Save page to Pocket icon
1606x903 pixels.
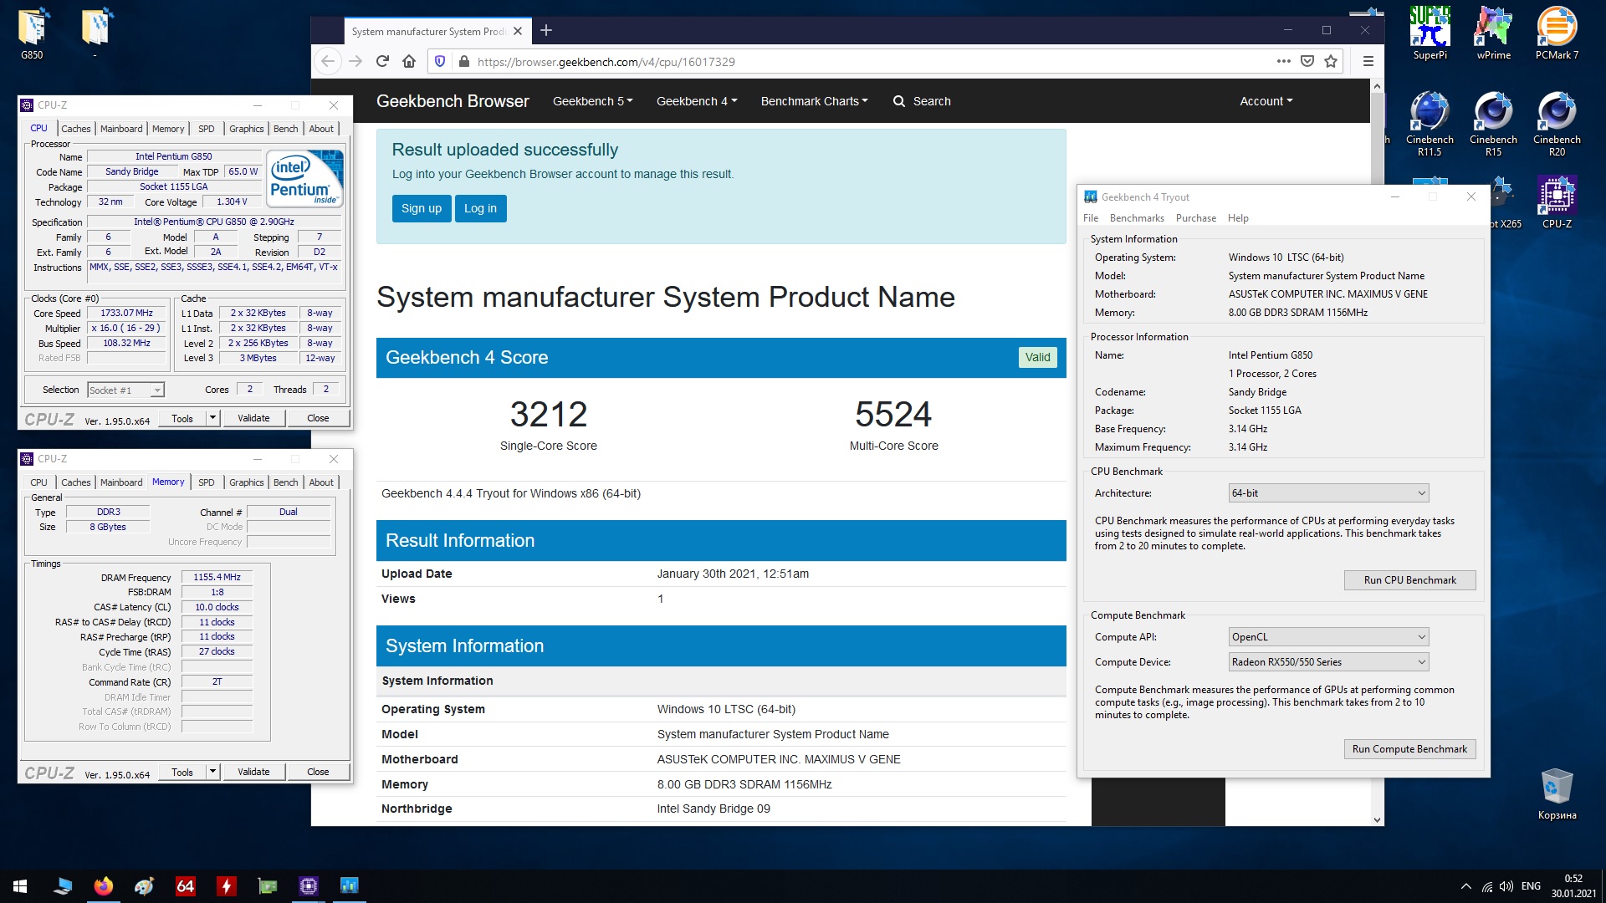click(1307, 61)
